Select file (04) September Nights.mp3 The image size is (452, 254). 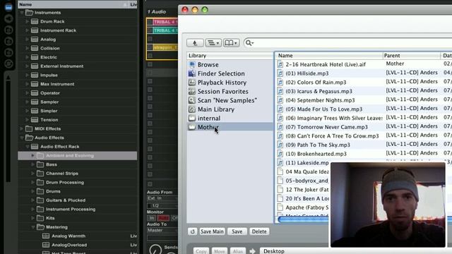[x=320, y=100]
